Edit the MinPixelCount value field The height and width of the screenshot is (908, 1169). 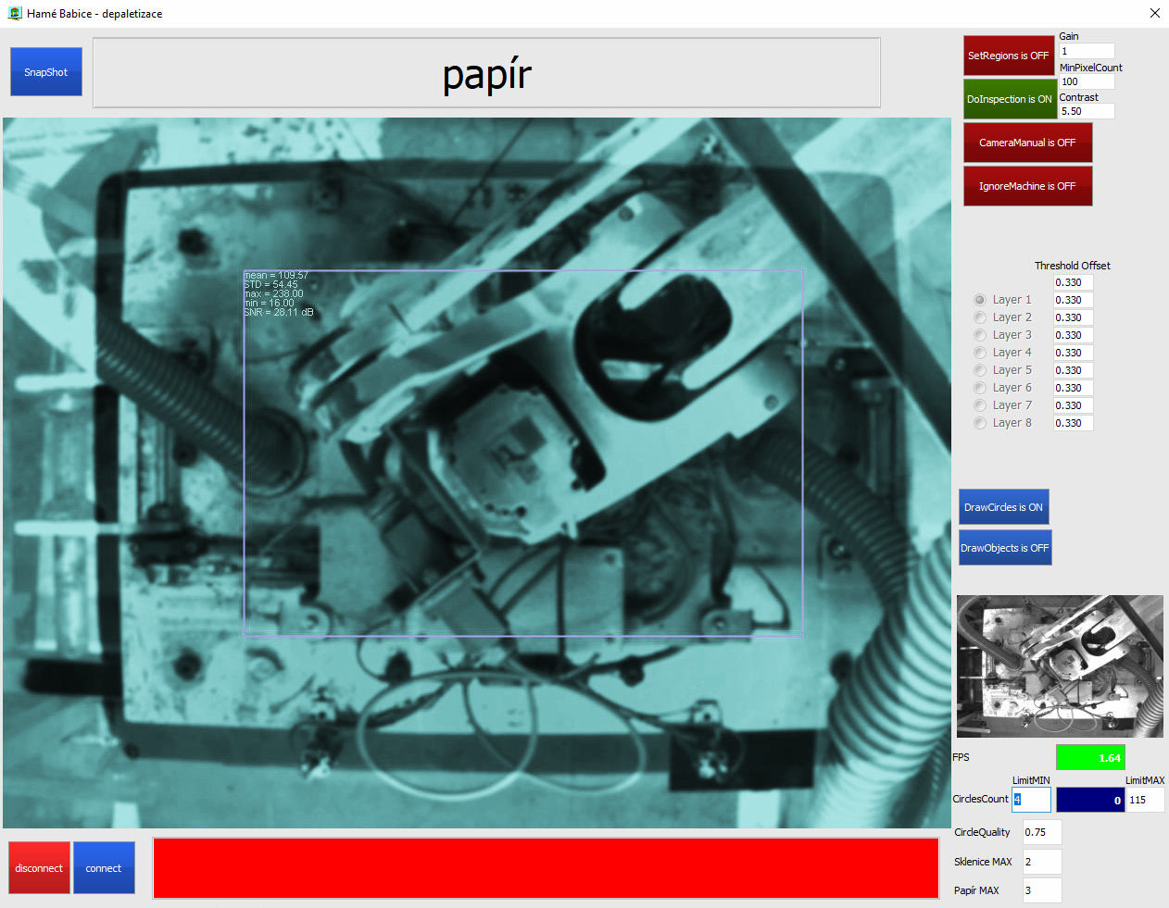(x=1086, y=81)
